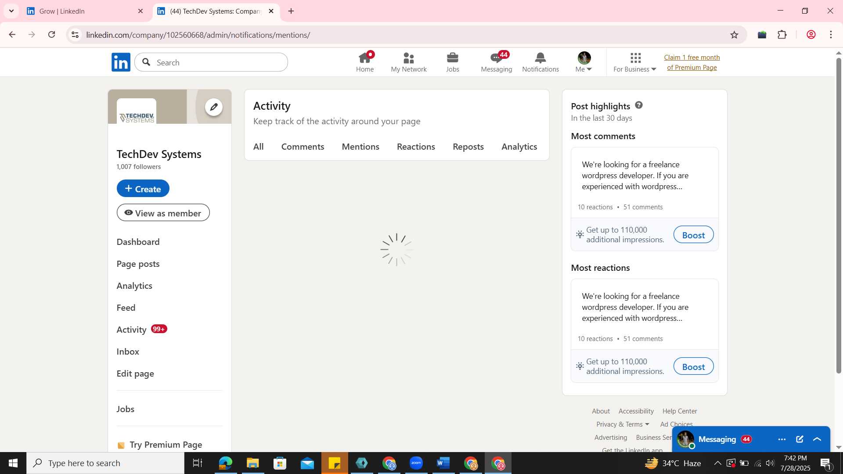Switch to the Mentions tab
The image size is (843, 474).
click(x=360, y=147)
